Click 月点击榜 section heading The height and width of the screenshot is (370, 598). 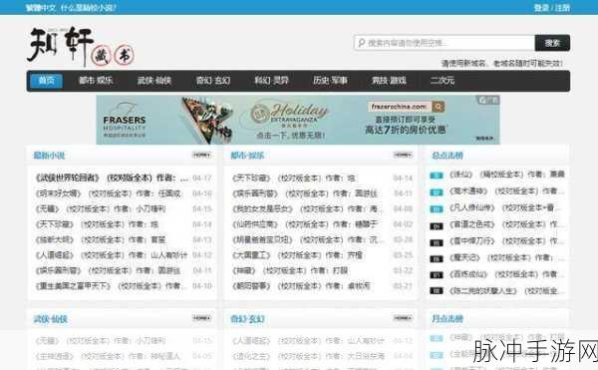(448, 318)
